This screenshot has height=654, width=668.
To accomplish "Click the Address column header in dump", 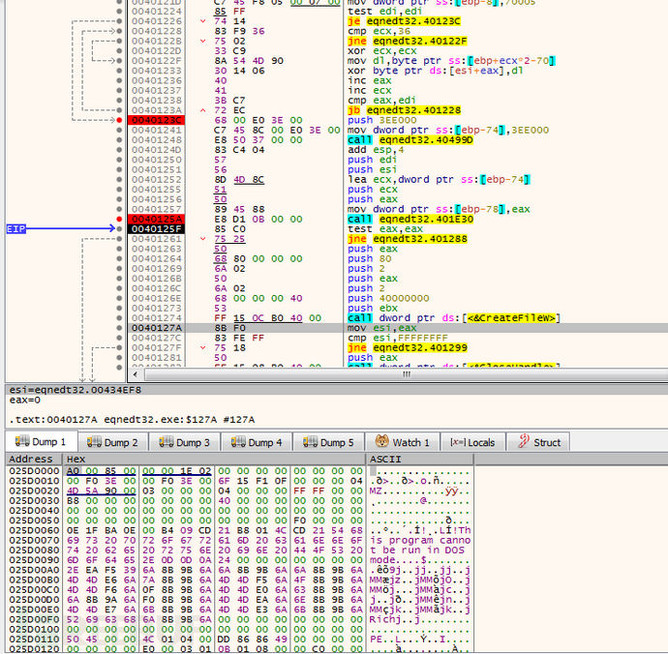I will coord(31,459).
